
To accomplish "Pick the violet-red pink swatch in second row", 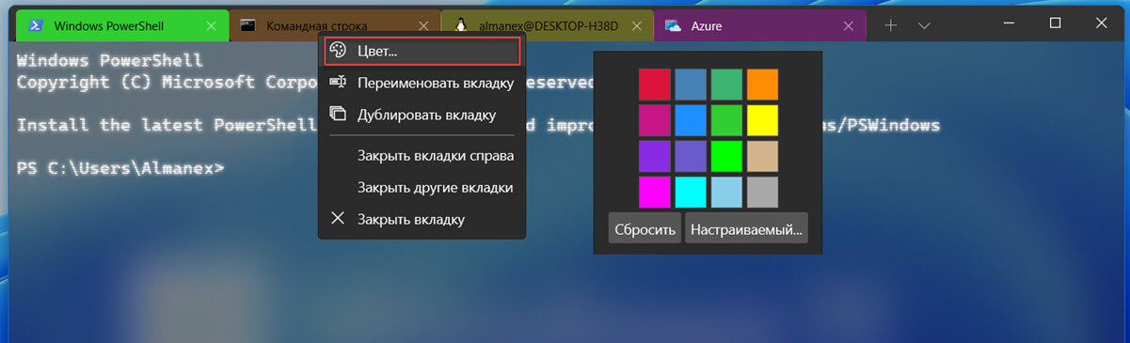I will [x=654, y=120].
